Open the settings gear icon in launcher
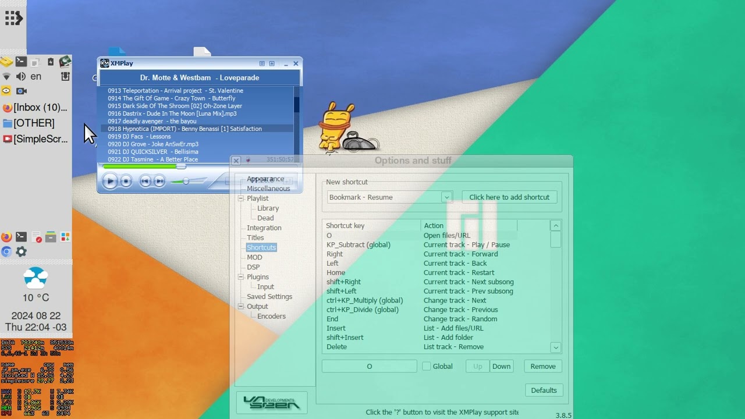 [x=21, y=251]
